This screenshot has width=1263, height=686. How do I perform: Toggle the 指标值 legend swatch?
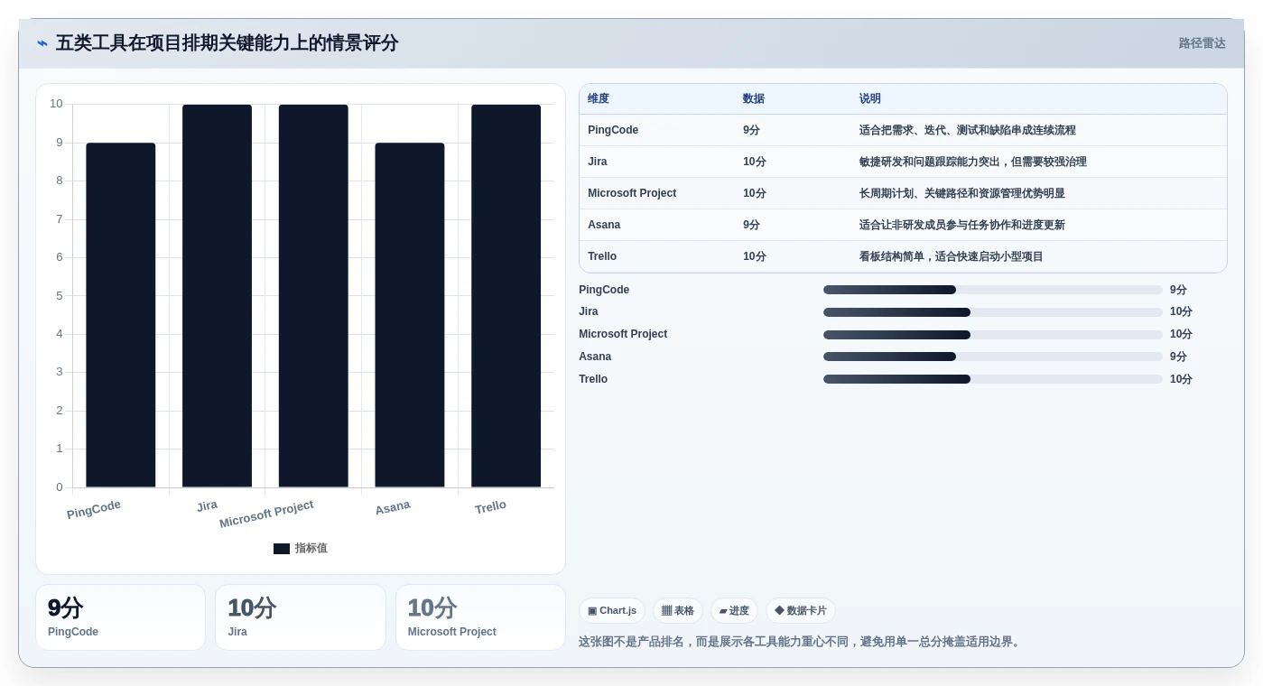[282, 549]
